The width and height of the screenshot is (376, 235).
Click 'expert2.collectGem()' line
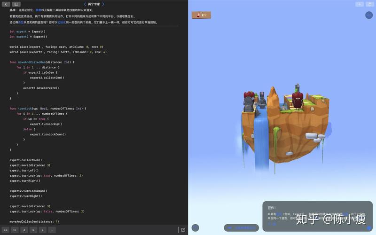click(47, 78)
